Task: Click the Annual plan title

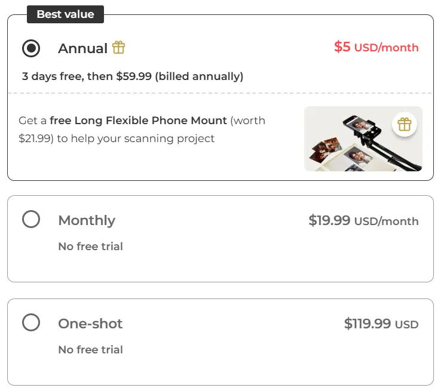Action: pyautogui.click(x=82, y=49)
